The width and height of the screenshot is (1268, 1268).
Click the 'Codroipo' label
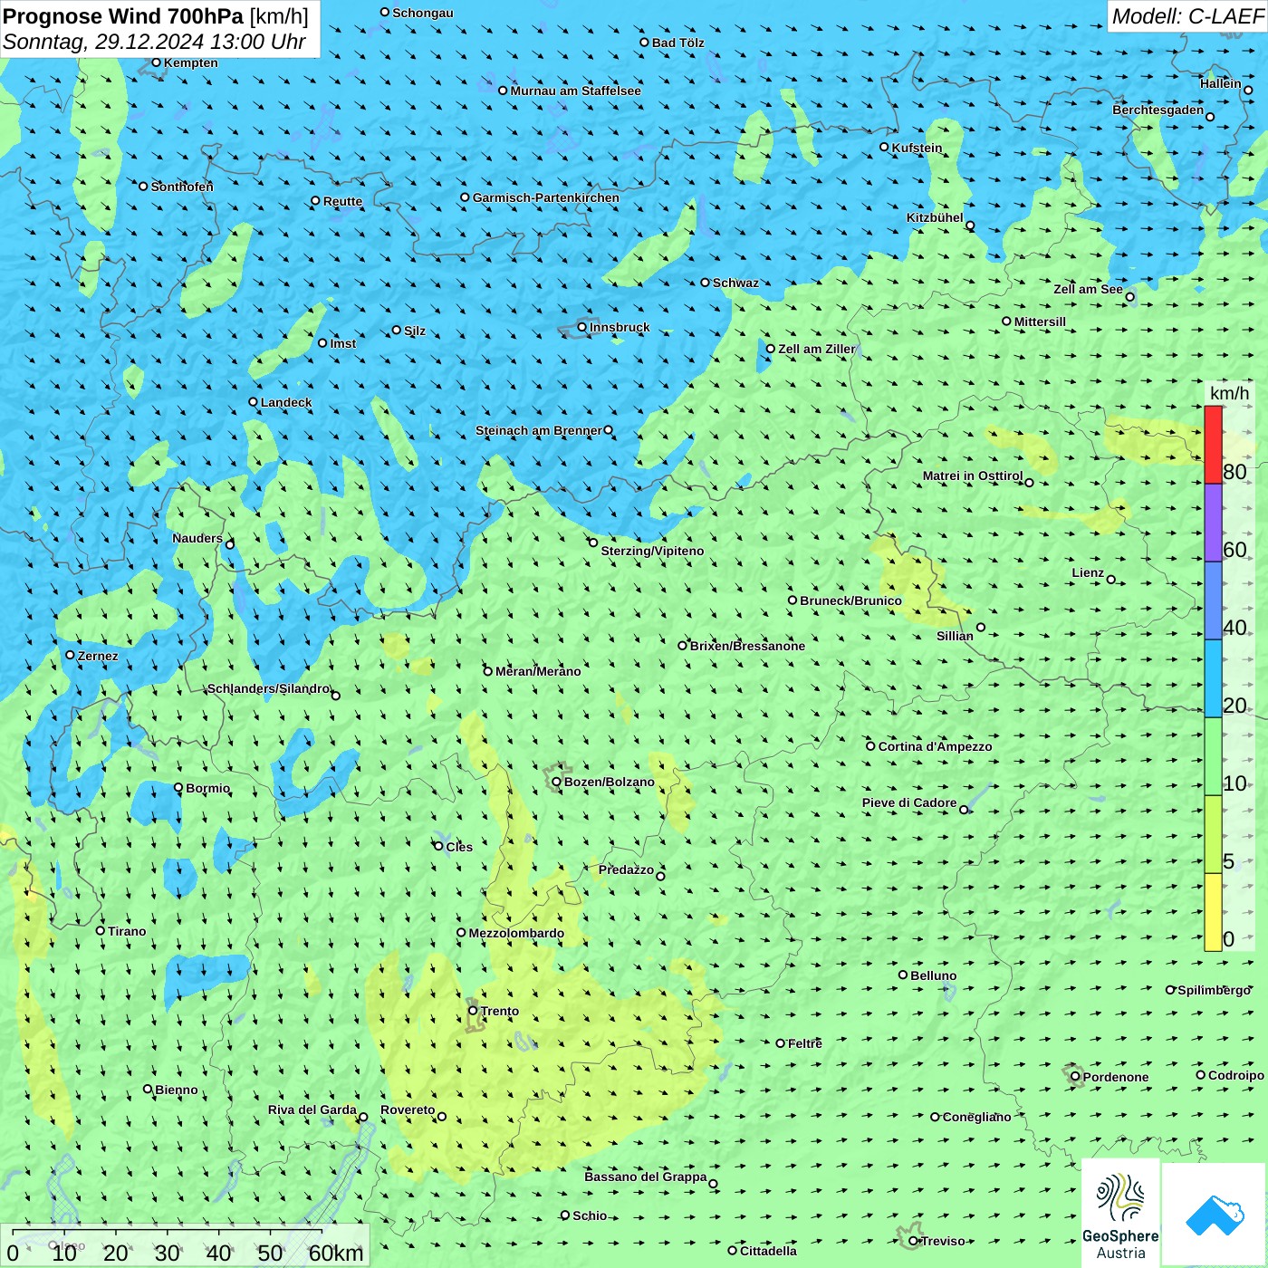pyautogui.click(x=1236, y=1075)
